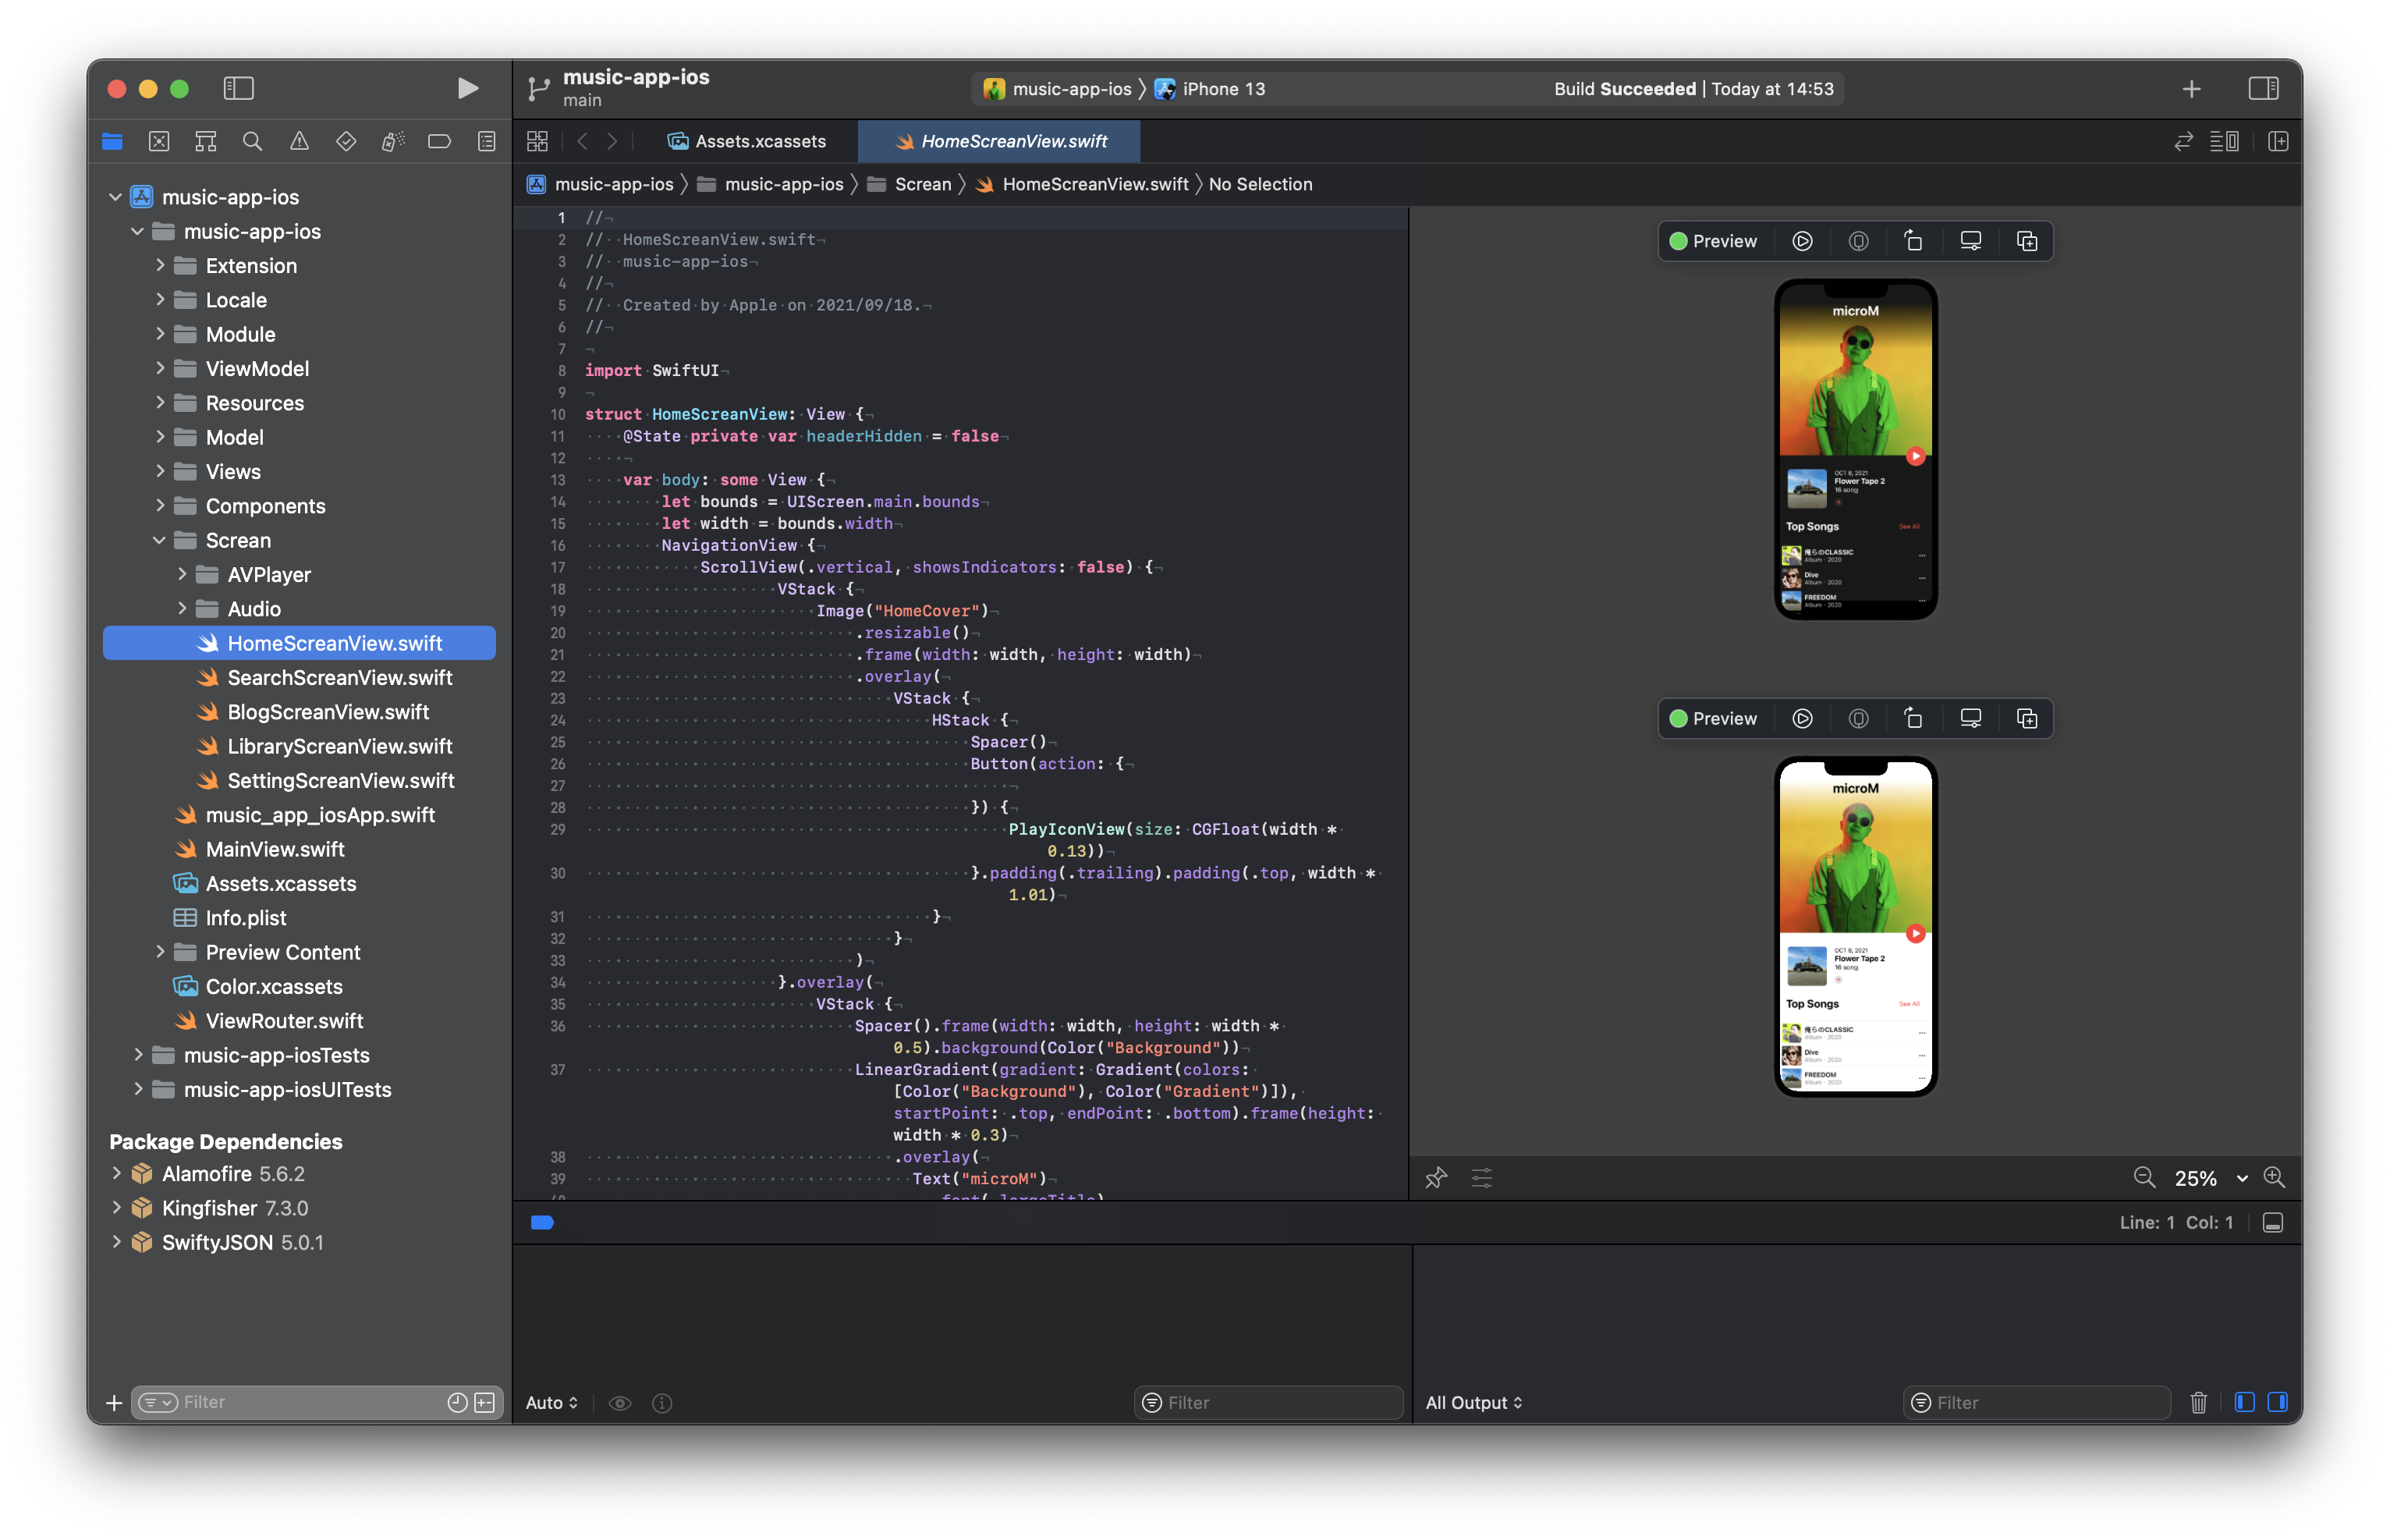This screenshot has height=1540, width=2390.
Task: Toggle the navigator sidebar visibility
Action: point(238,88)
